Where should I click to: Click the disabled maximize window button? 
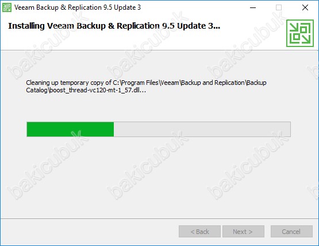coord(279,7)
